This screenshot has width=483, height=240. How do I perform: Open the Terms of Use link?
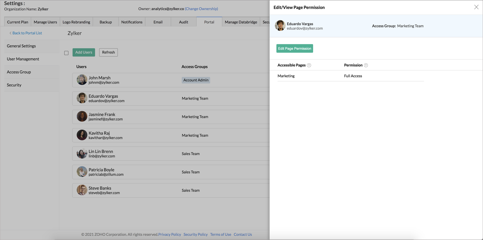click(x=221, y=234)
